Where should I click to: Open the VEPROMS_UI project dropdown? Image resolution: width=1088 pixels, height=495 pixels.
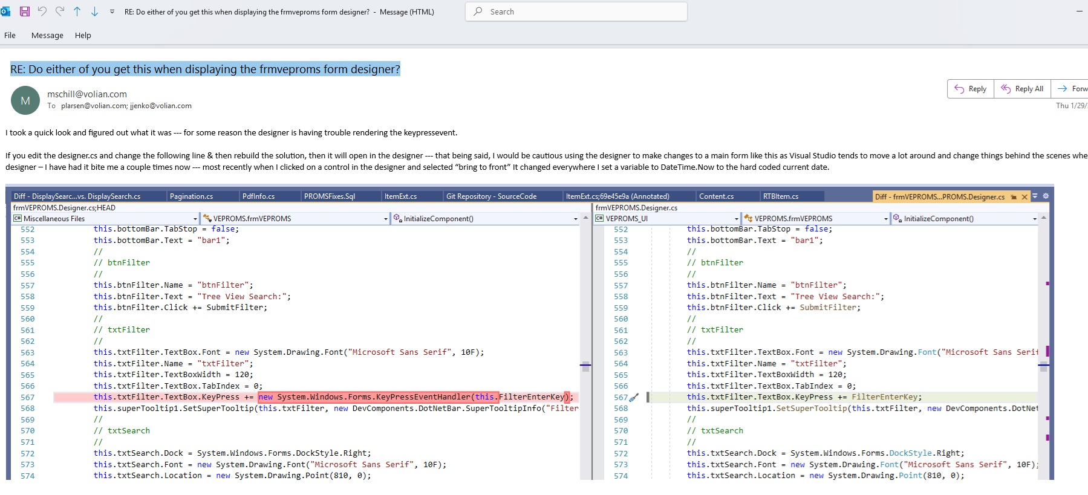tap(736, 219)
